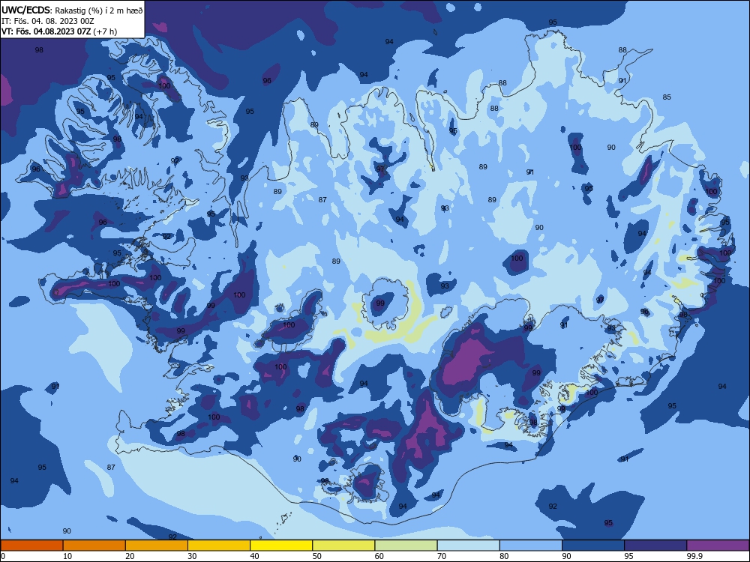Select the '20' label on the color scale
The height and width of the screenshot is (562, 750).
coord(130,556)
